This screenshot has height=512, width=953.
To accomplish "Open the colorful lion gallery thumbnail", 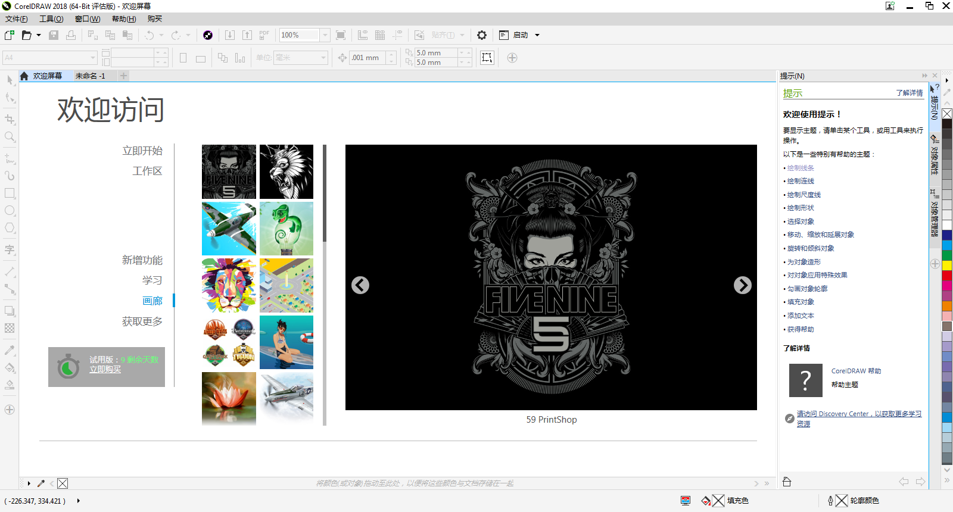I will tap(229, 286).
